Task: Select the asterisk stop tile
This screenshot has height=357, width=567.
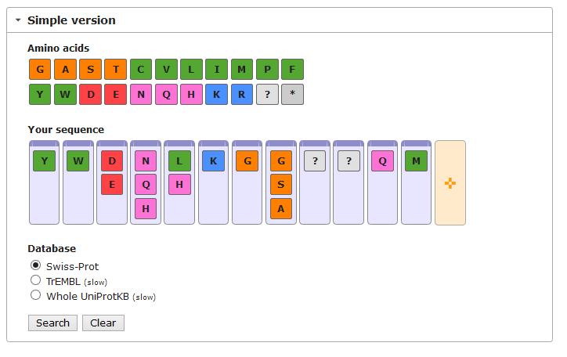Action: pos(292,95)
